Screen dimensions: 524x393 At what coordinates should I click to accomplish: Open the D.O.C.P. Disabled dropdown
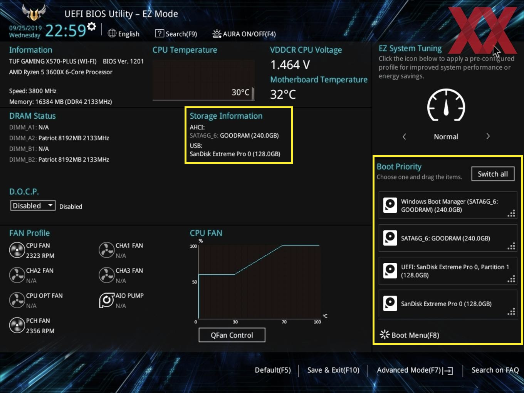(x=33, y=206)
